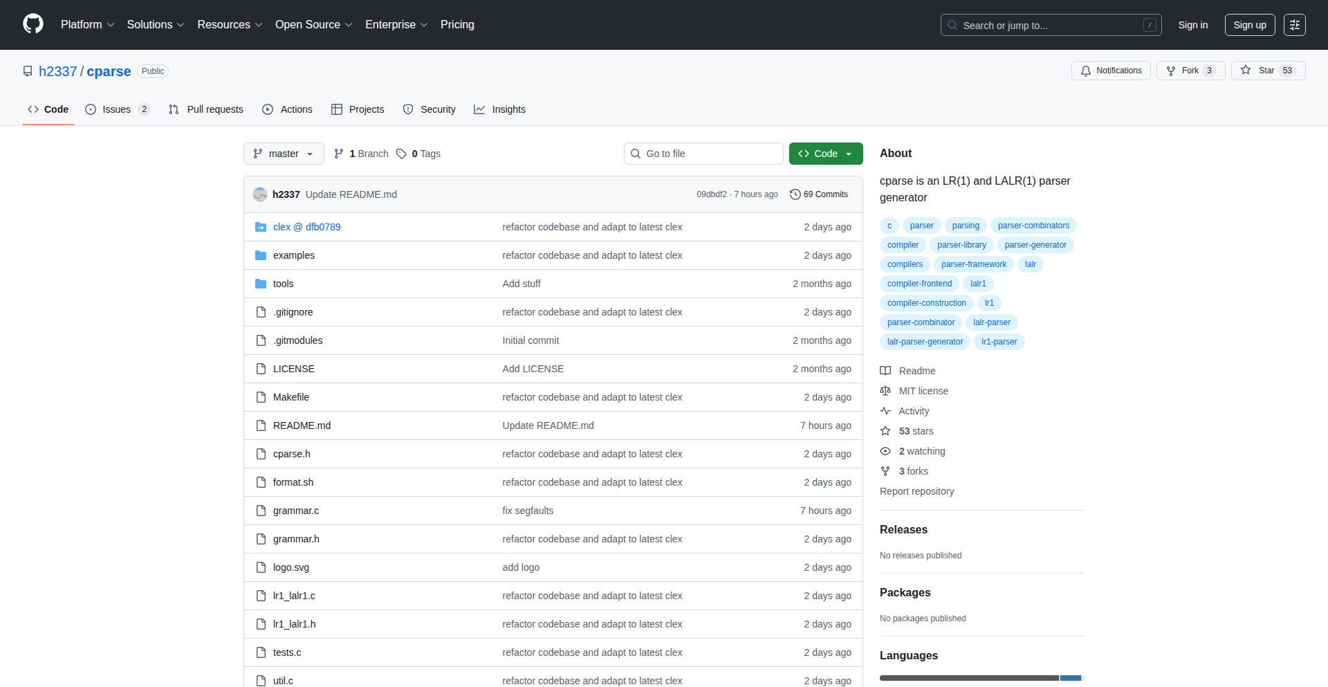1328x687 pixels.
Task: Click the MIT license scale icon
Action: pos(885,391)
